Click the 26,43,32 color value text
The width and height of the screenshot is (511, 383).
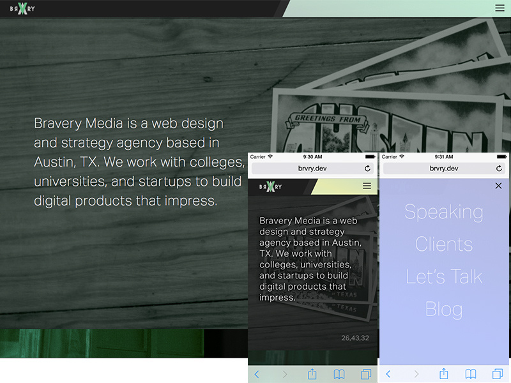tap(355, 338)
